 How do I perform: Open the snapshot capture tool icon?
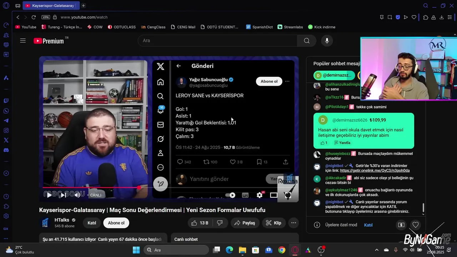(390, 17)
